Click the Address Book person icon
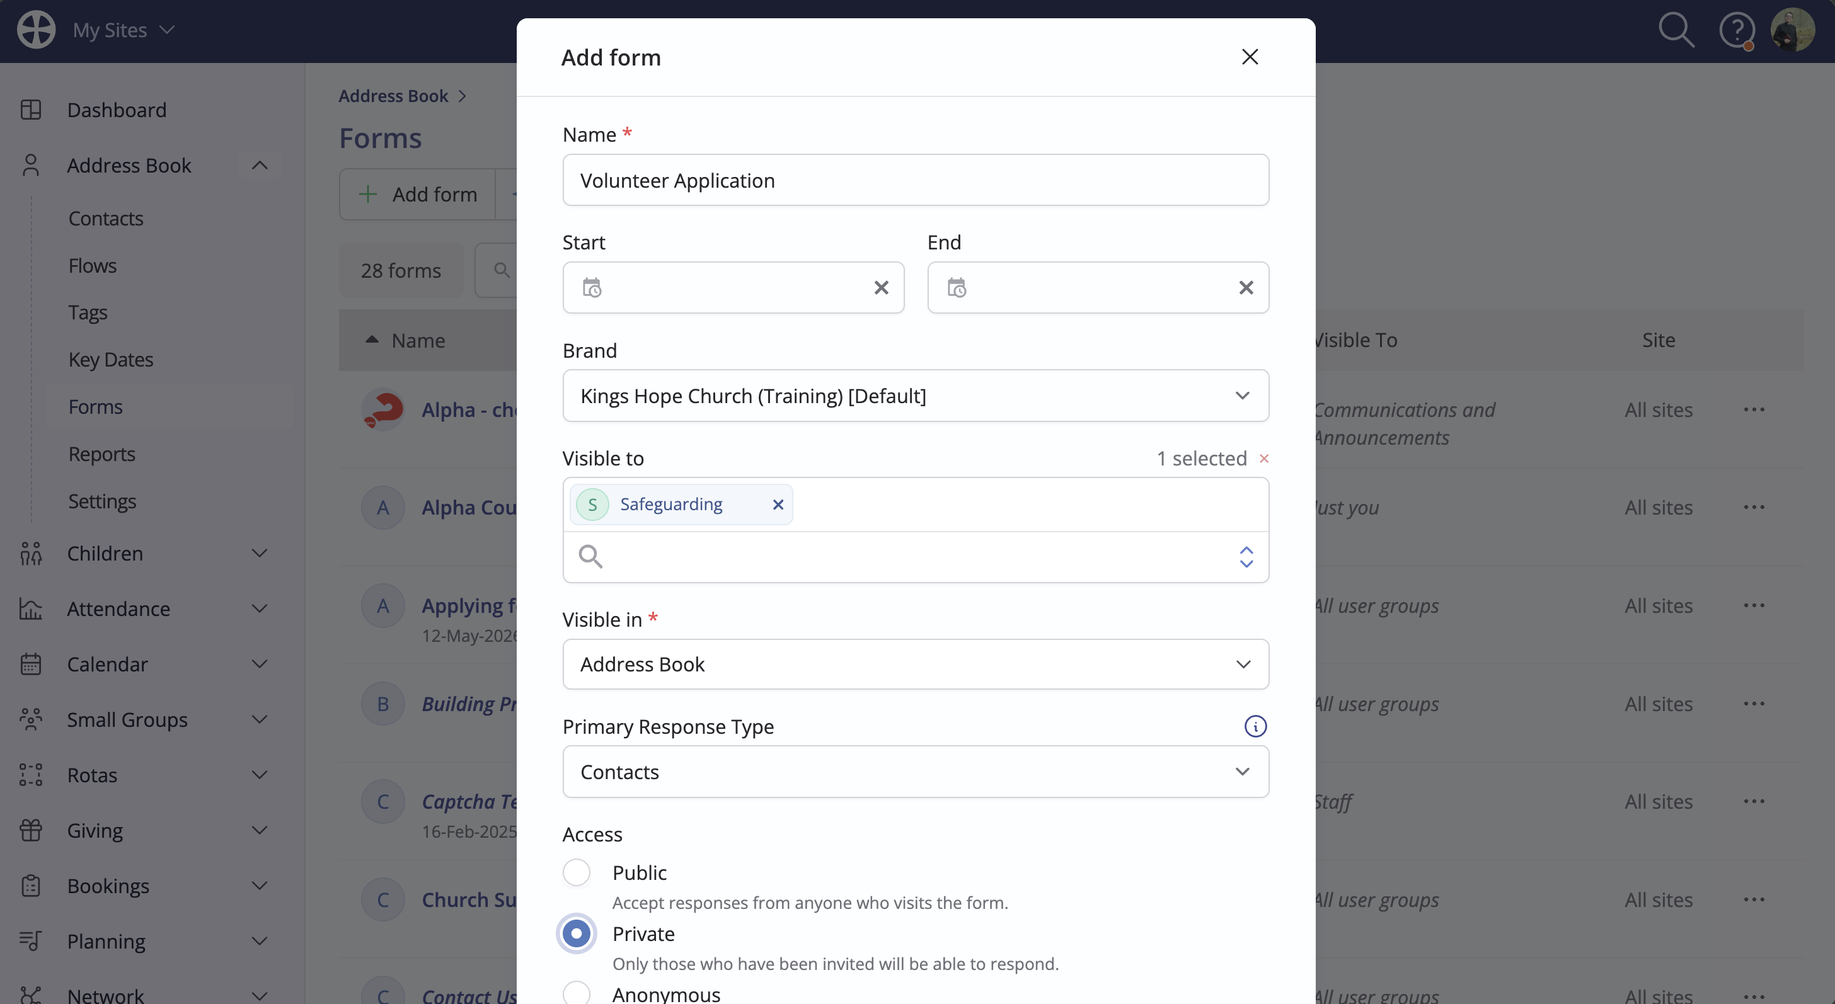1835x1004 pixels. coord(31,165)
